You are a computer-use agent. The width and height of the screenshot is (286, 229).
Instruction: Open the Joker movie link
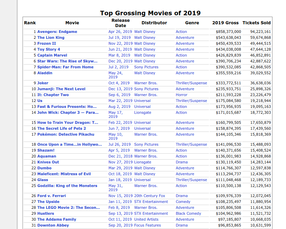(43, 83)
